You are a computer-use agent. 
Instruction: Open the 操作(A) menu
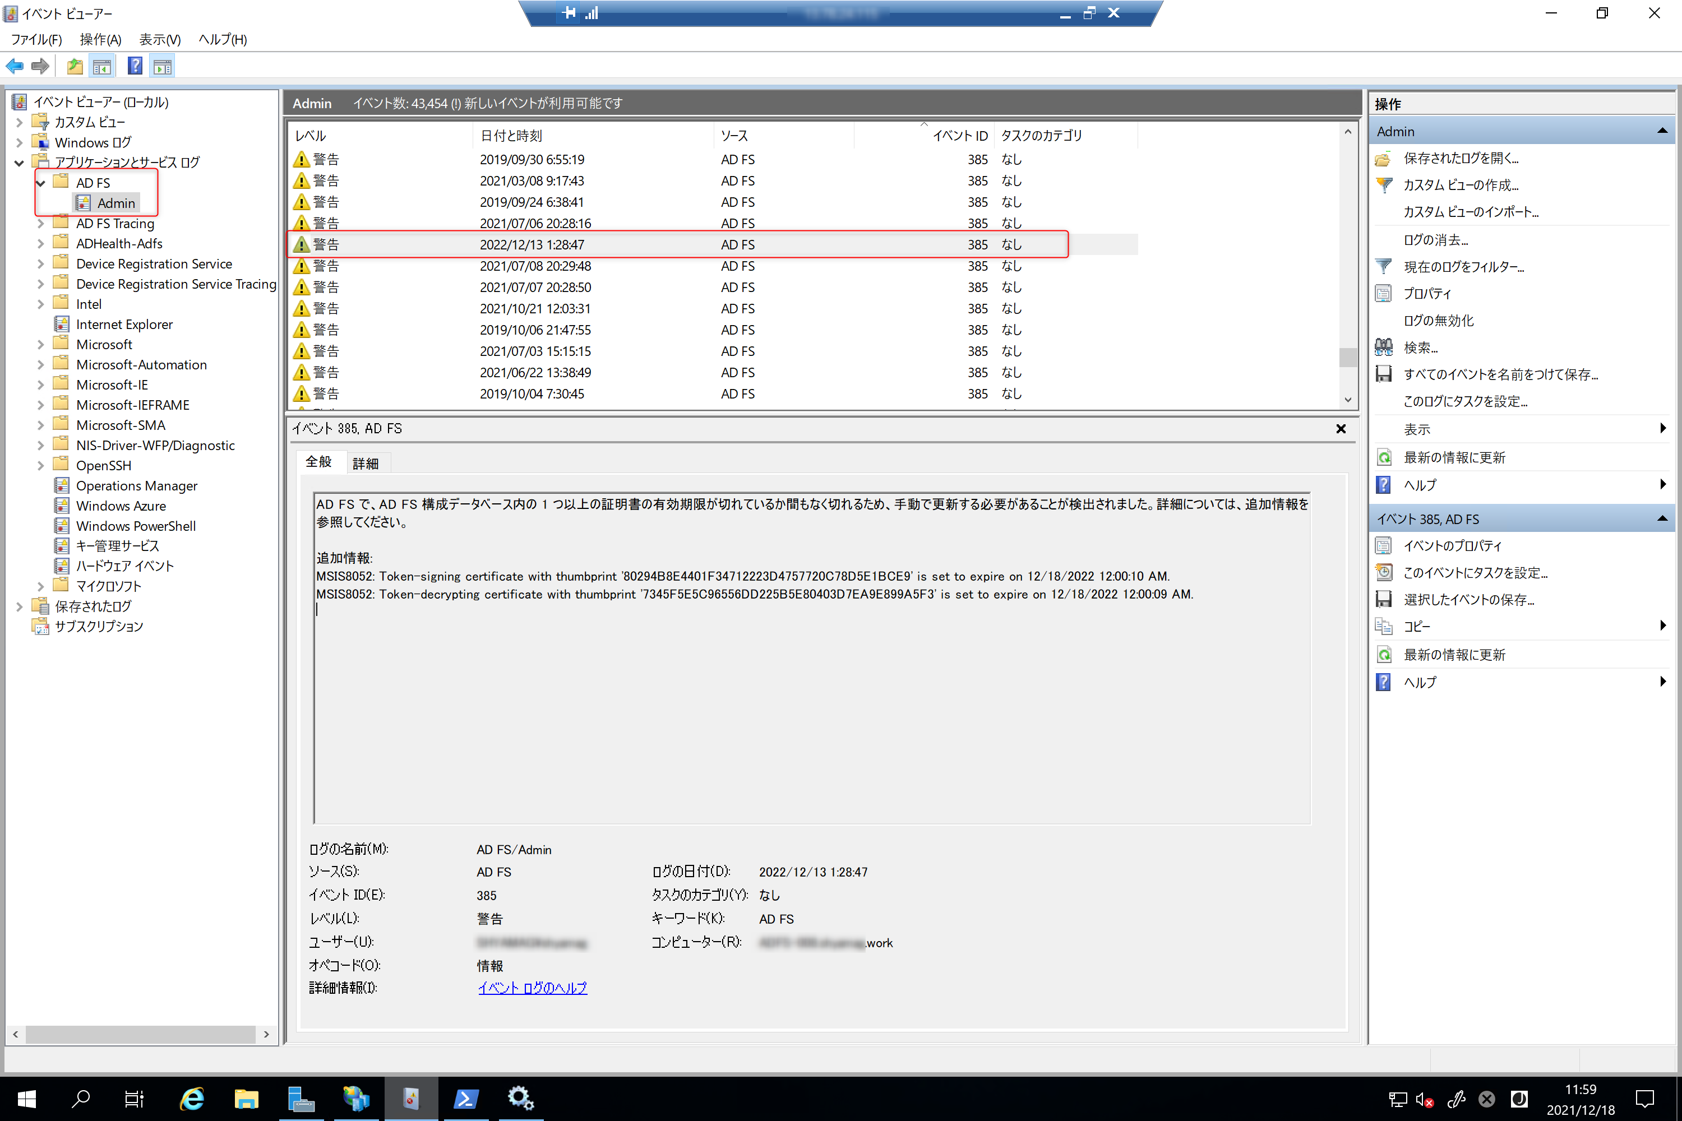click(100, 39)
